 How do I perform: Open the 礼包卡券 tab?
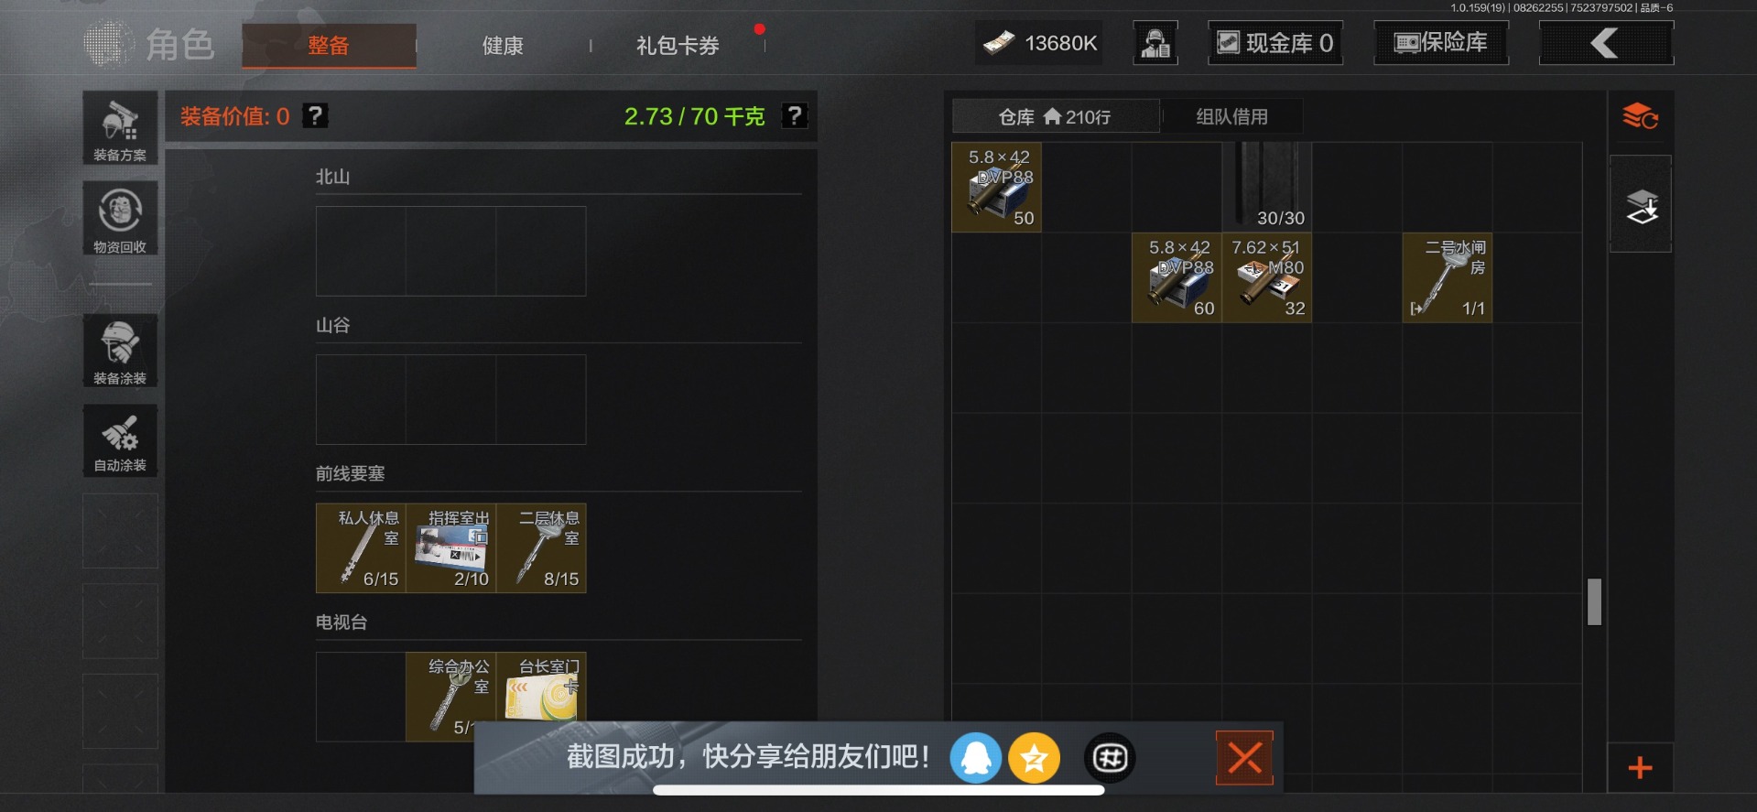(x=678, y=45)
